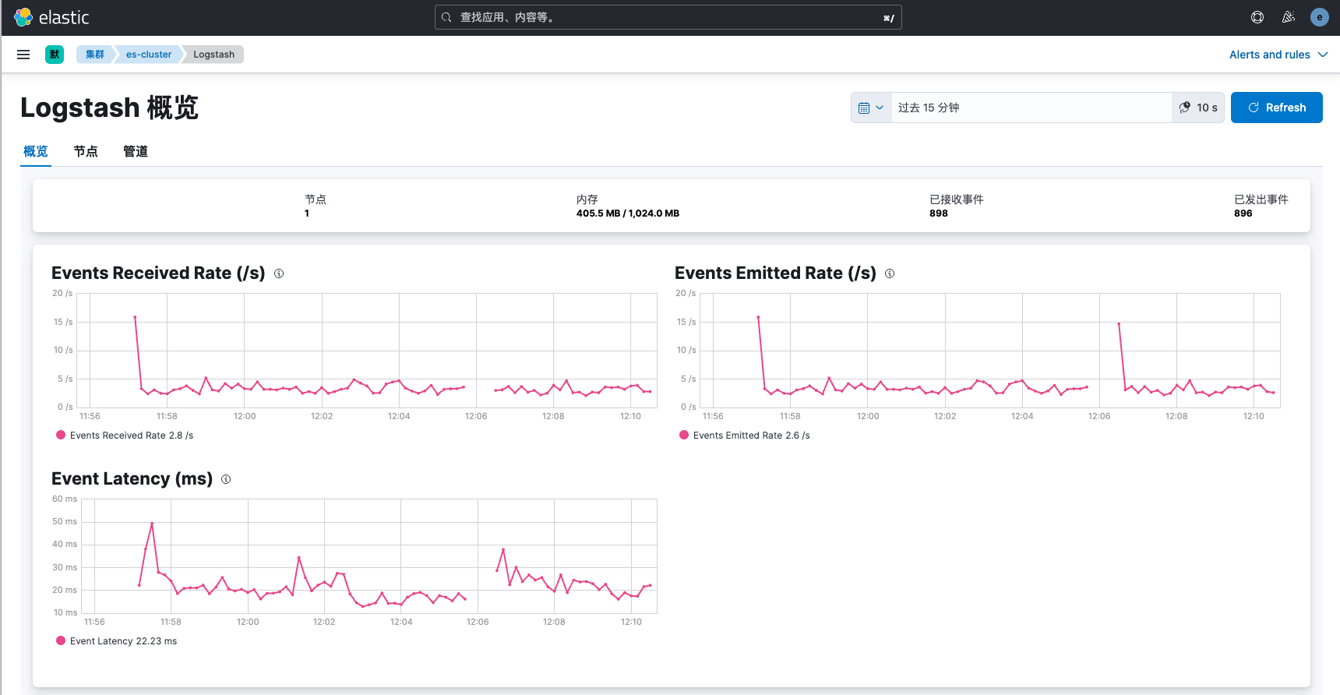The height and width of the screenshot is (695, 1340).
Task: Focus the 查找应用、内容等 search field
Action: tap(668, 17)
